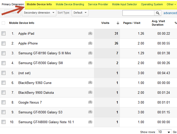Click Samsung GT-I9300 Galaxy SIII name

coord(40,63)
